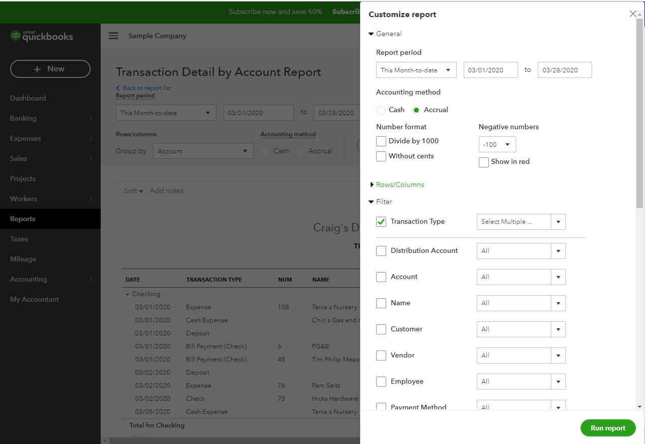Enable Show in red checkbox
Image resolution: width=645 pixels, height=444 pixels.
coord(484,162)
